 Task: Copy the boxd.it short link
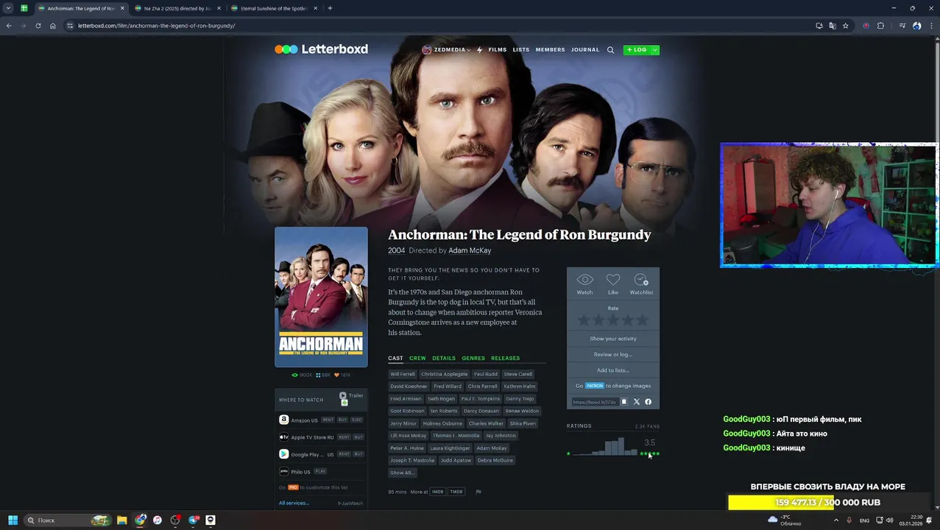click(x=623, y=402)
